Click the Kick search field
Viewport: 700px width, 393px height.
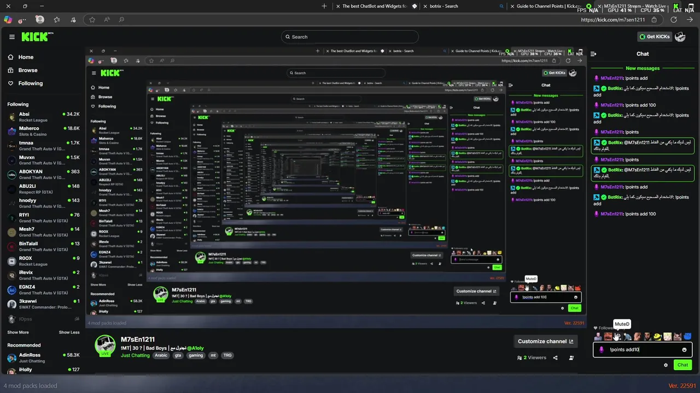[350, 37]
